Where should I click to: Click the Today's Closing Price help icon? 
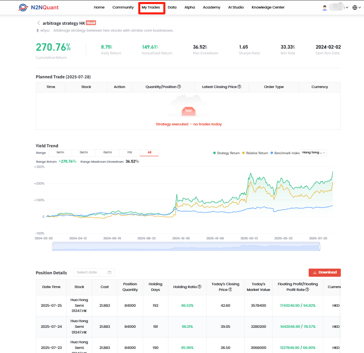tap(230, 290)
